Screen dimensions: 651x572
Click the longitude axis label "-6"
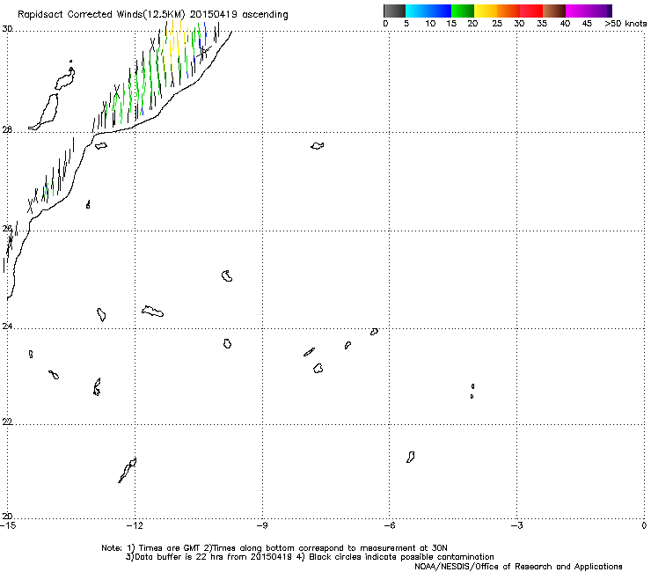(389, 525)
